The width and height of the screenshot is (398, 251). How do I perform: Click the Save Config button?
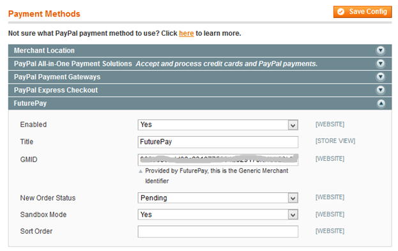(x=362, y=11)
